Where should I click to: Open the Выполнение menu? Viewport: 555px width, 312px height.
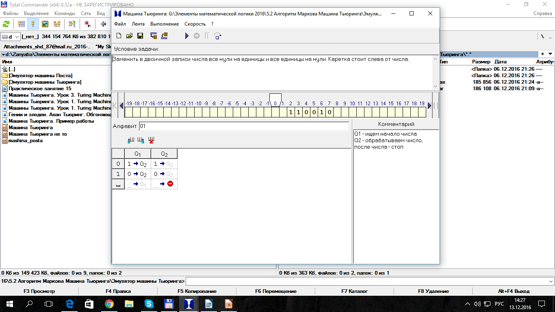(165, 24)
